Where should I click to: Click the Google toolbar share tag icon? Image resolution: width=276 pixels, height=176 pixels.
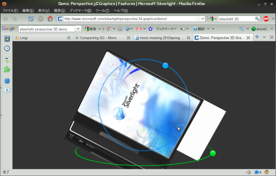pyautogui.click(x=109, y=29)
